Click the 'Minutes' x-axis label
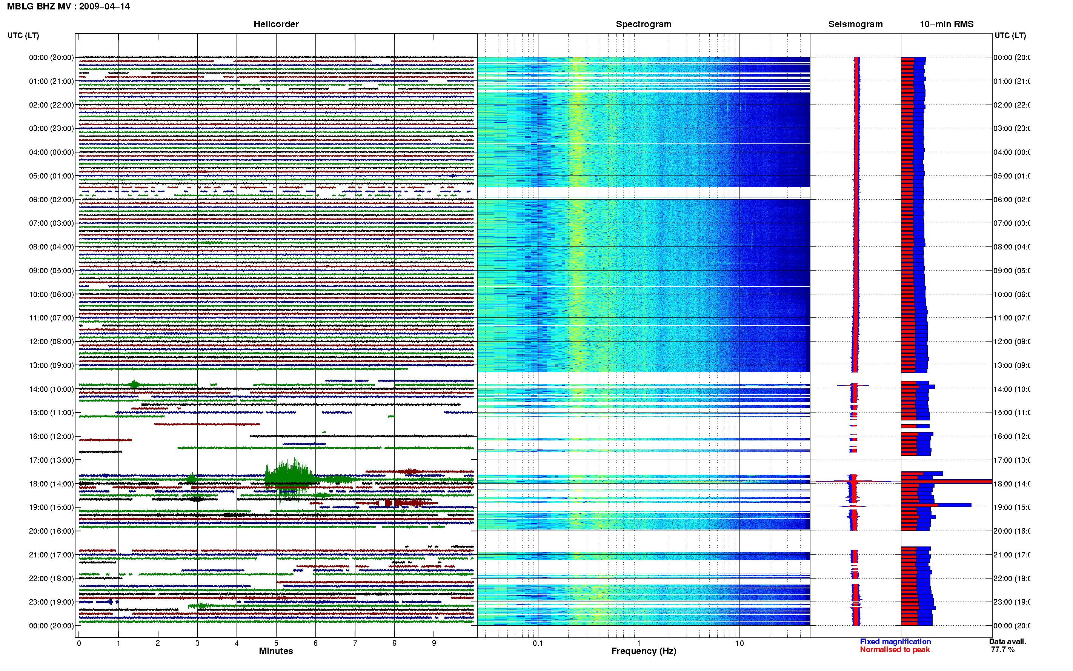 click(276, 651)
